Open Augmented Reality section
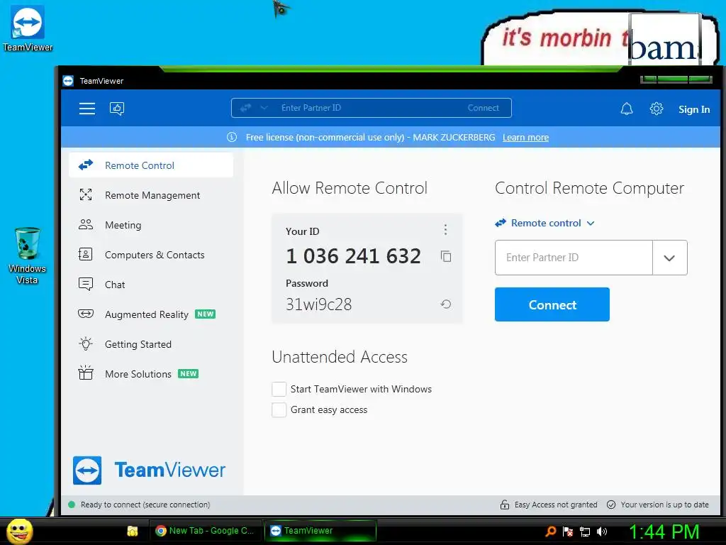This screenshot has width=726, height=545. (x=151, y=314)
